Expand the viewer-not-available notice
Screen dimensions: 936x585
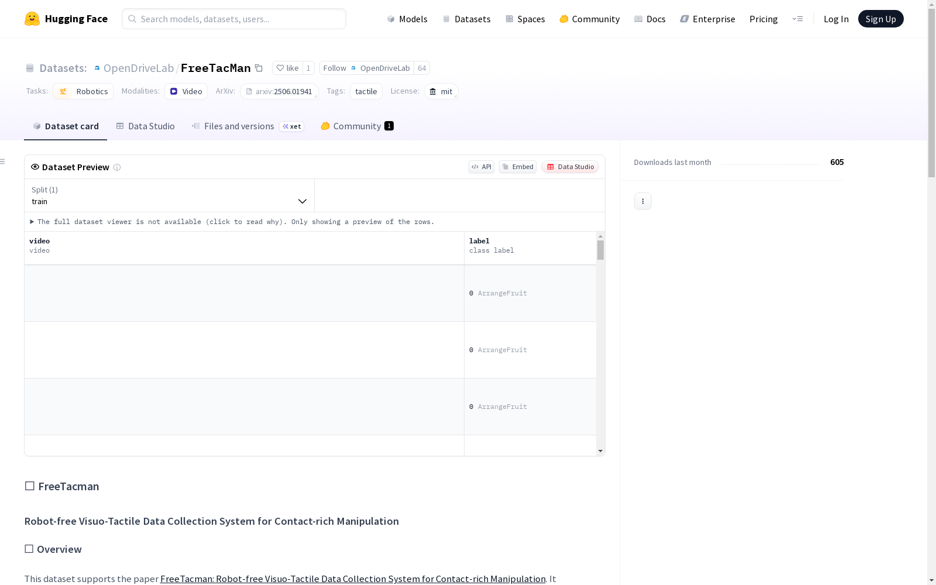point(232,222)
